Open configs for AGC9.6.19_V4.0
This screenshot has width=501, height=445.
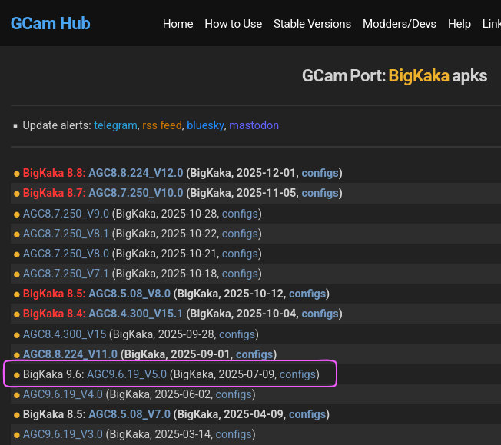tap(234, 394)
